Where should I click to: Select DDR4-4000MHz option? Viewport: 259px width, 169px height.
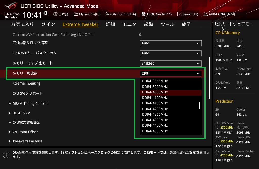(x=171, y=92)
